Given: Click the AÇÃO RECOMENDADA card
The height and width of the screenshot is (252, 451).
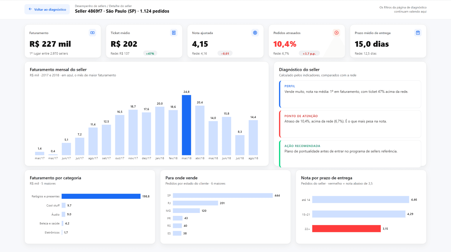Looking at the screenshot, I should tap(350, 154).
